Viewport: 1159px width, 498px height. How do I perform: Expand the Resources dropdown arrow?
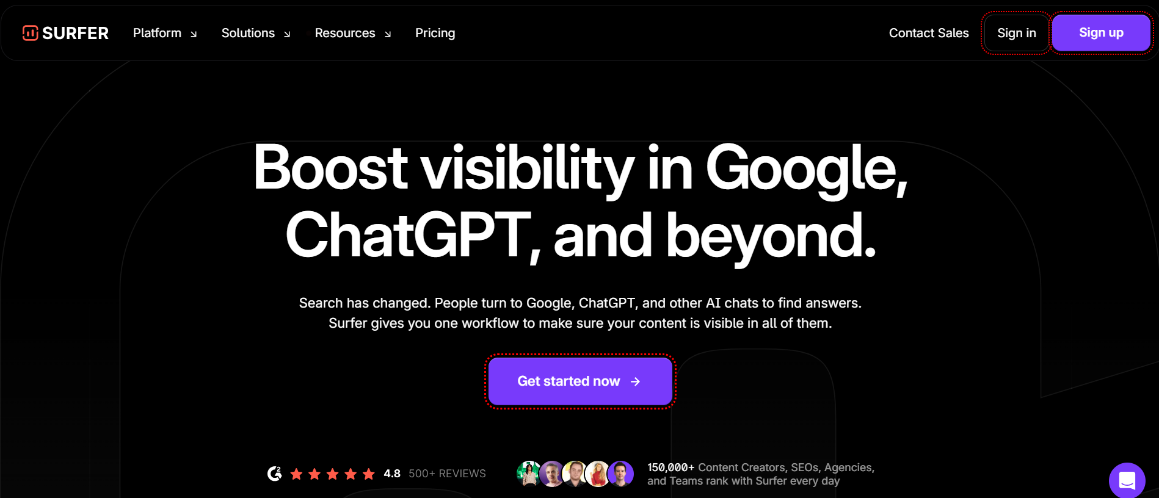click(388, 34)
